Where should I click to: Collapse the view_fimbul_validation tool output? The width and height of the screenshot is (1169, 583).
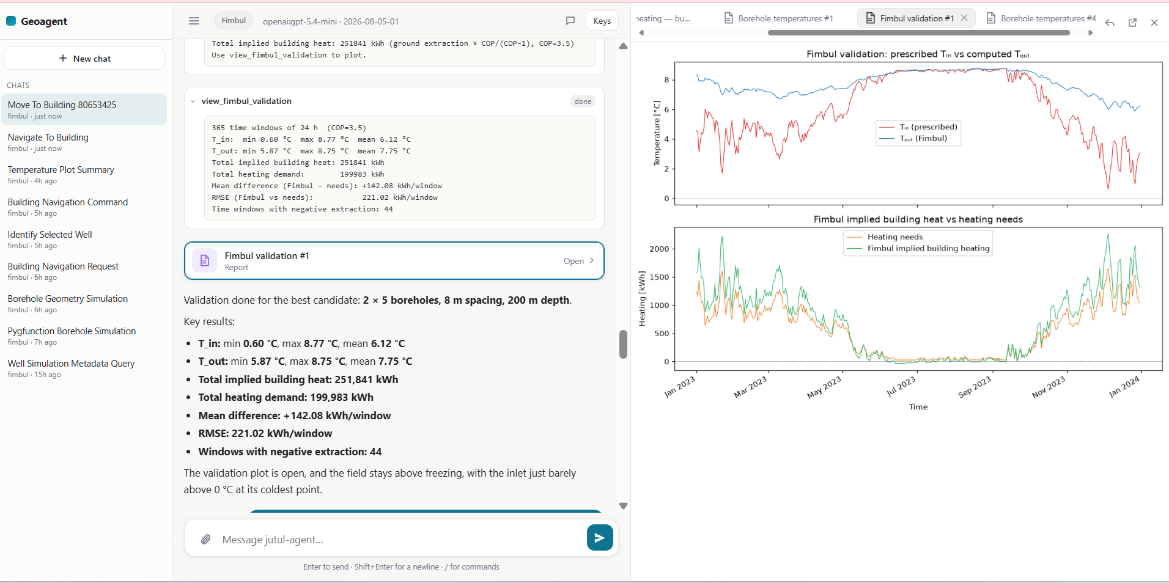(x=193, y=101)
